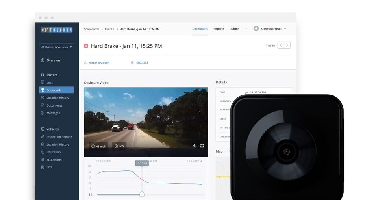Click the Vehicles truck icon

(x=43, y=129)
